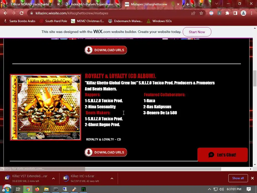Close the downloads bar
This screenshot has height=193, width=257.
pos(252,178)
